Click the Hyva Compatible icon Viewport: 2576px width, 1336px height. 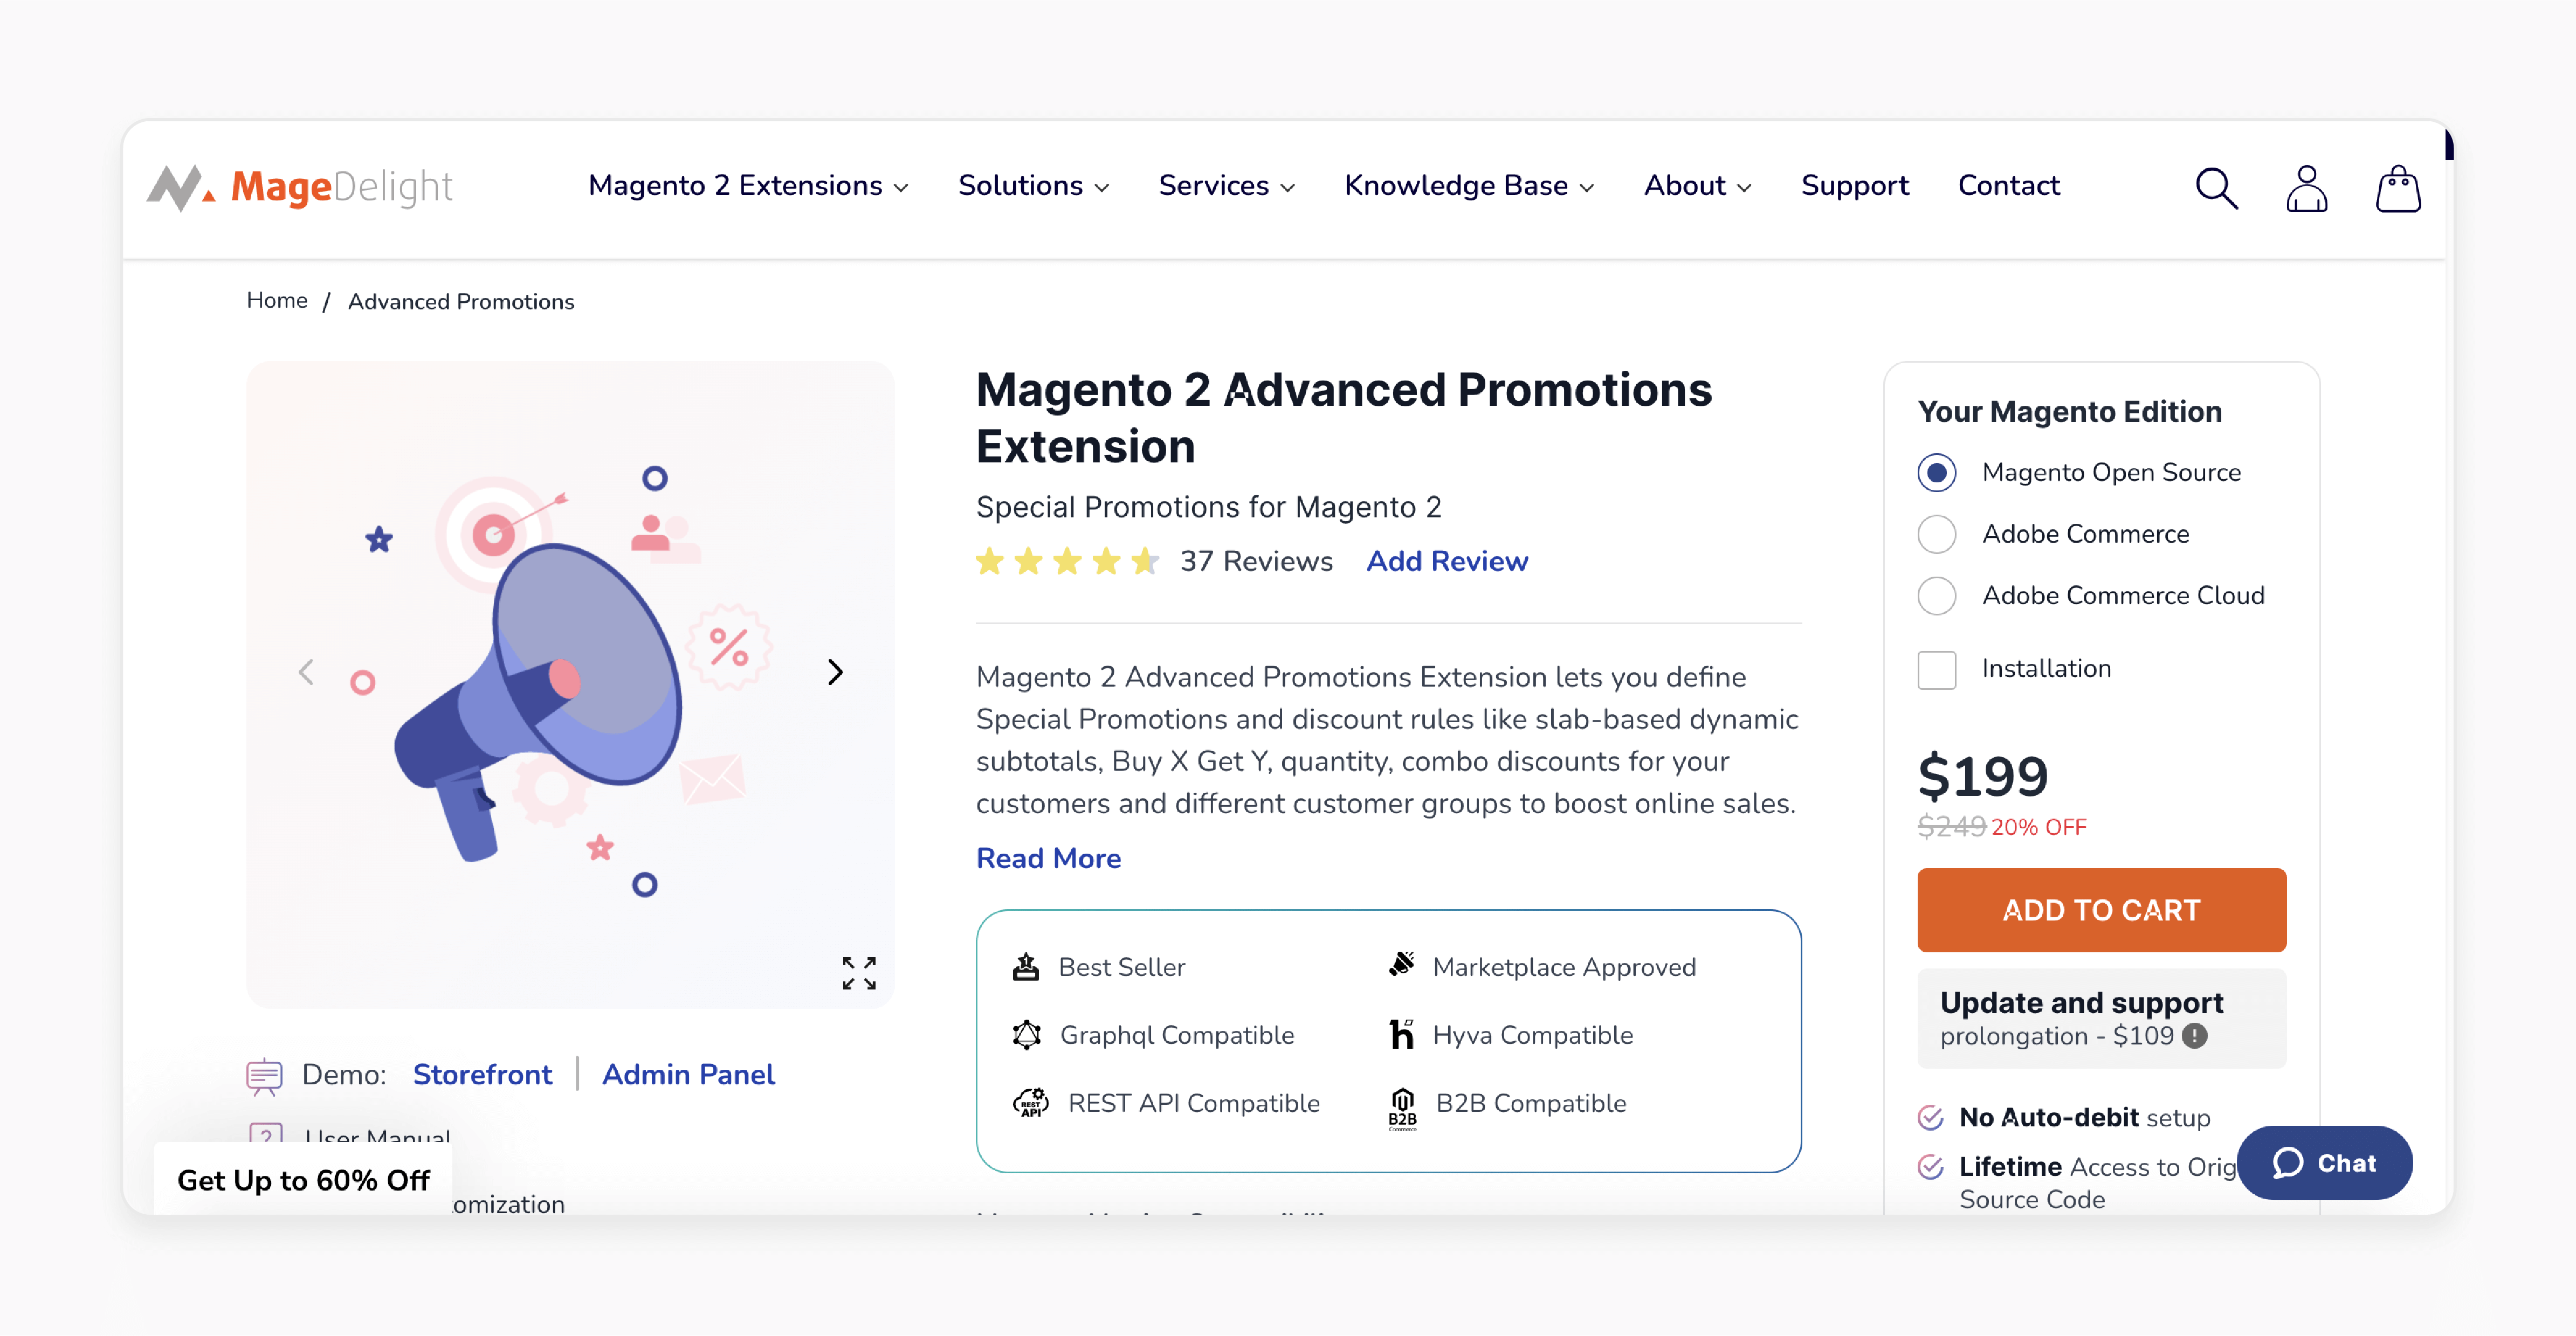(1401, 1033)
